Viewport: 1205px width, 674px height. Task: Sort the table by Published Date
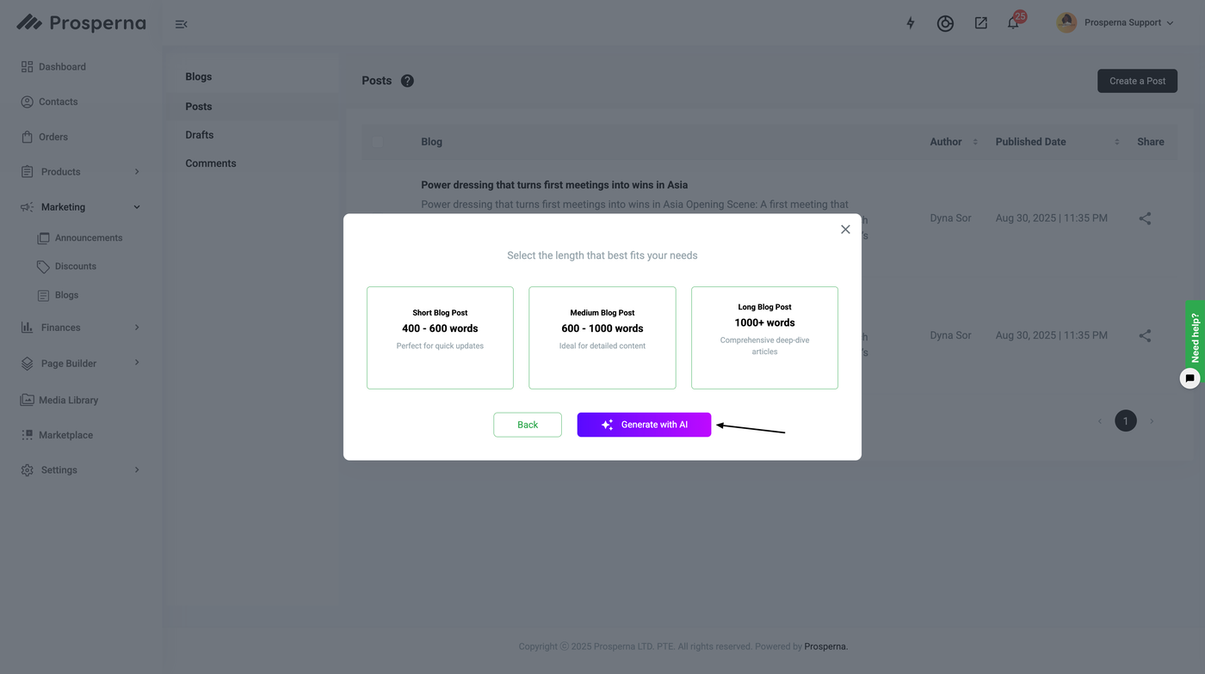(1116, 142)
